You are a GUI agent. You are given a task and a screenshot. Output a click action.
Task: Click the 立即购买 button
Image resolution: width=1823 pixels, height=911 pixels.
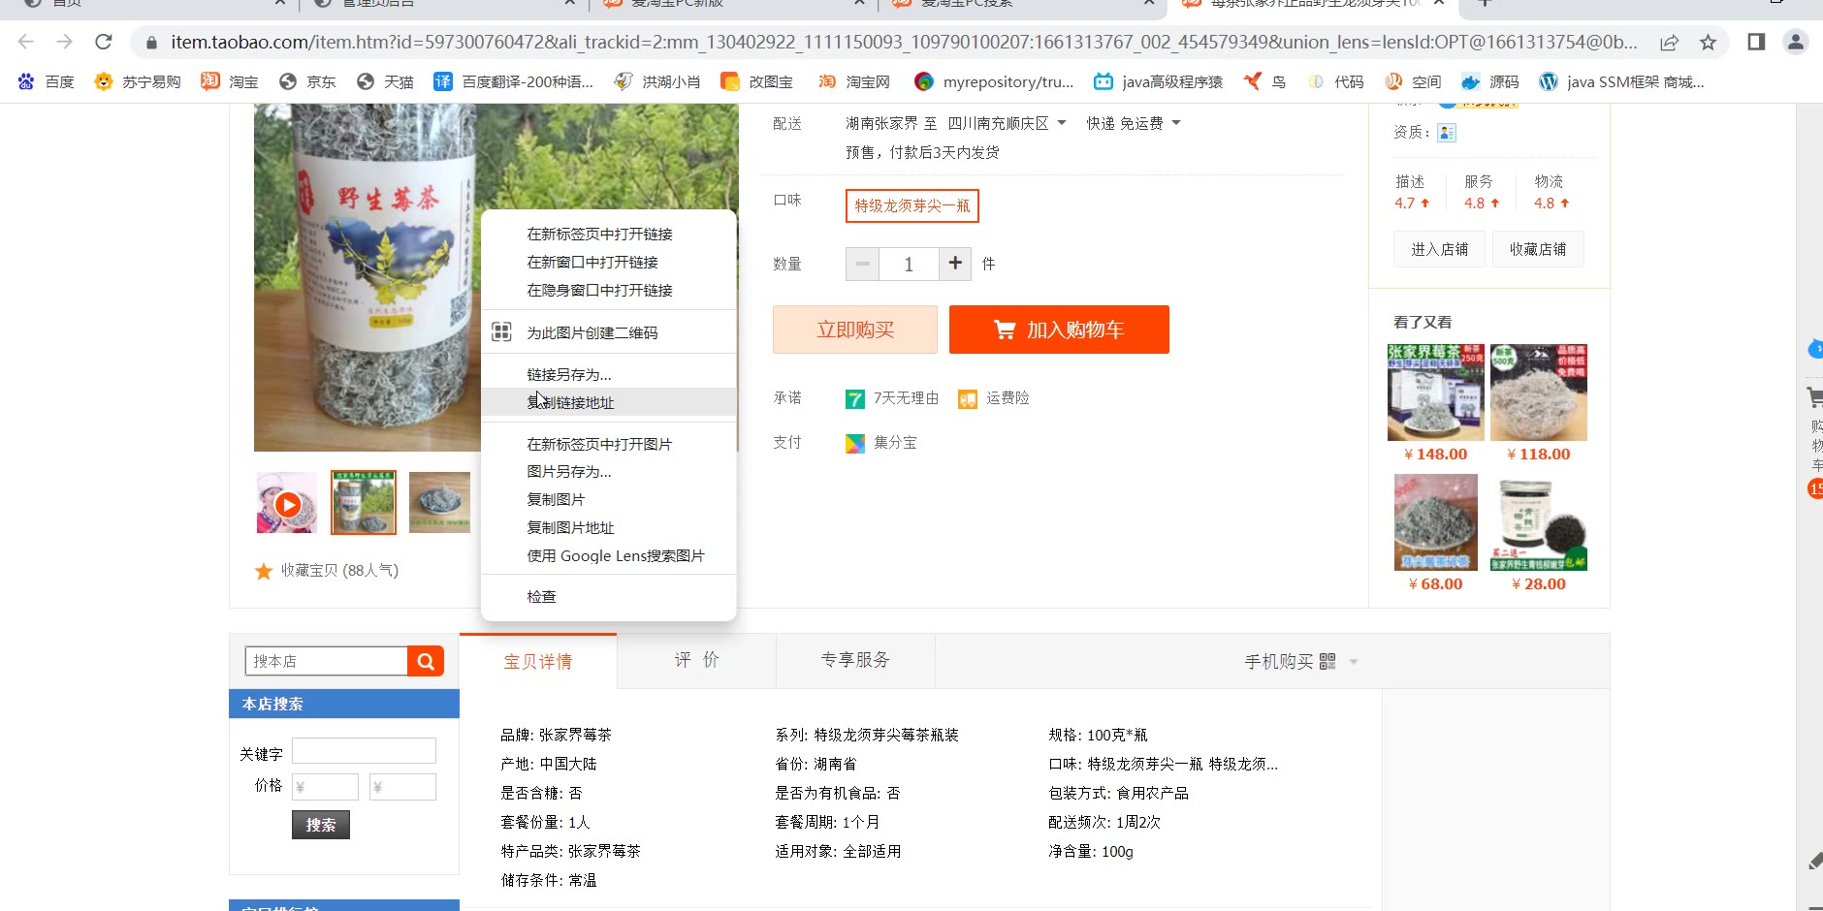pyautogui.click(x=855, y=330)
